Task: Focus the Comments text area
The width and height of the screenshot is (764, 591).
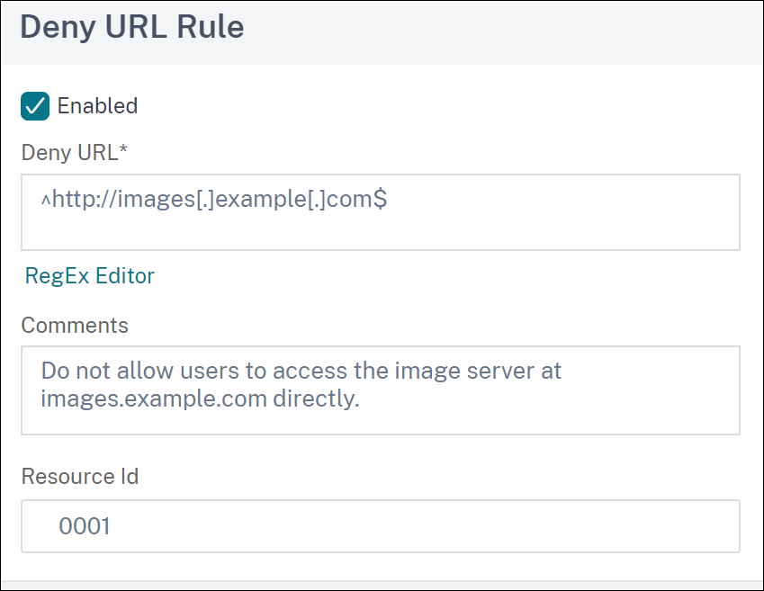Action: [x=381, y=390]
